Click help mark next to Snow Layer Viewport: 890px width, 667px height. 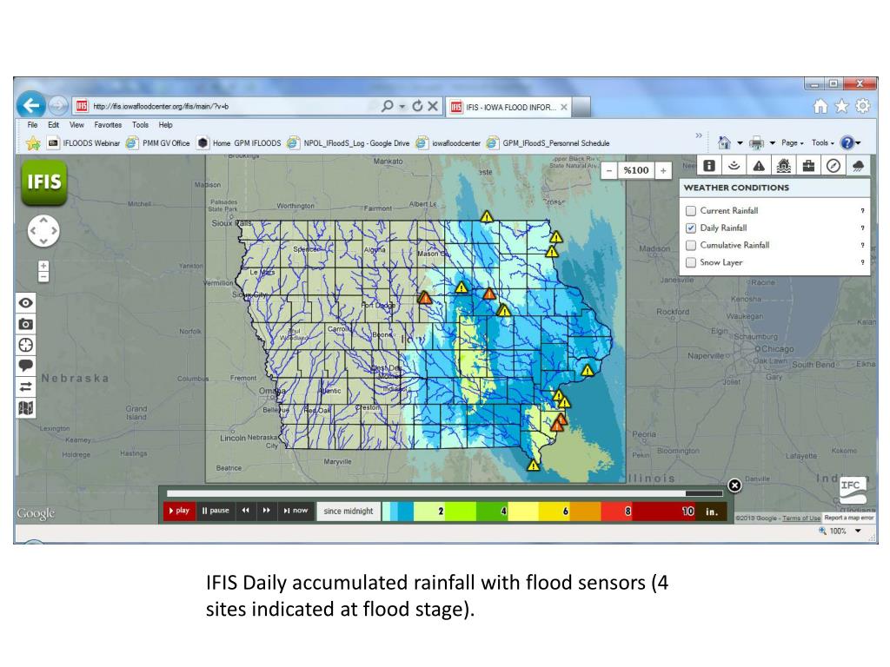[862, 262]
